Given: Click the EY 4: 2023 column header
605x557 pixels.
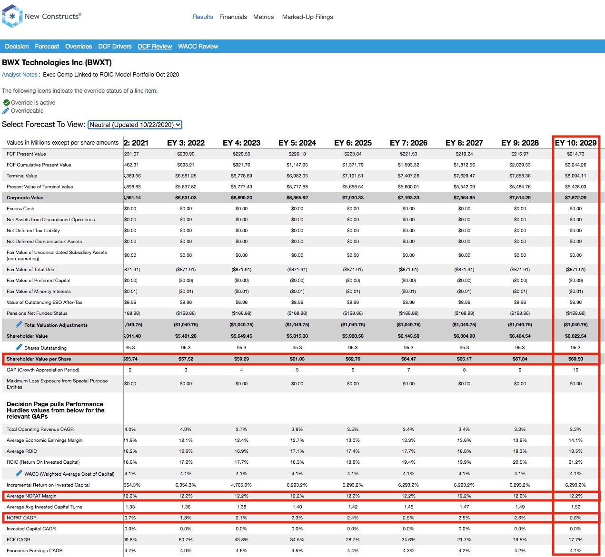Looking at the screenshot, I should coord(241,143).
